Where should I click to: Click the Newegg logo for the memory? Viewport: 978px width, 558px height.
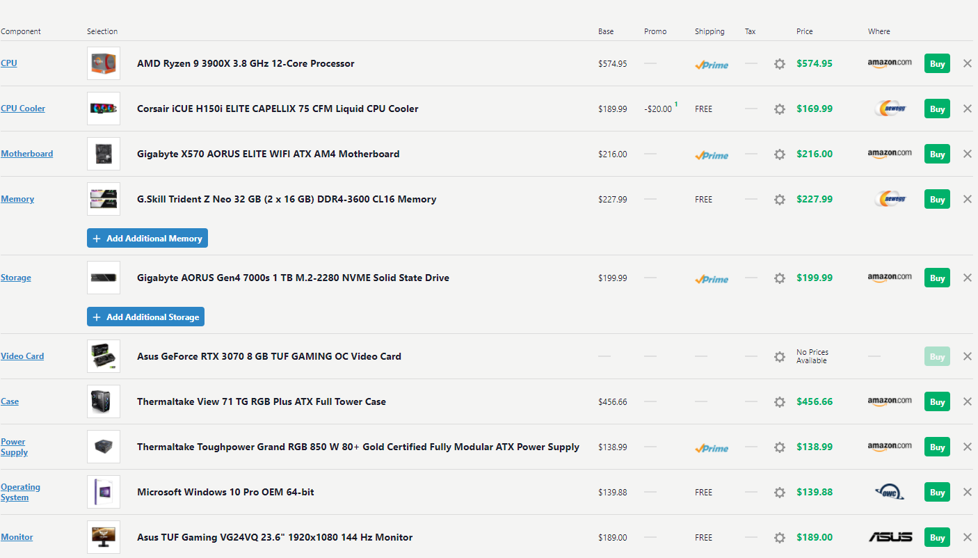click(x=890, y=199)
